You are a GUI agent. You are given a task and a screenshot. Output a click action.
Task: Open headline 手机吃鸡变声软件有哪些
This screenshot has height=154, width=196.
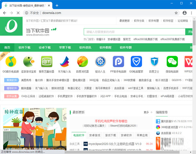click(111, 121)
